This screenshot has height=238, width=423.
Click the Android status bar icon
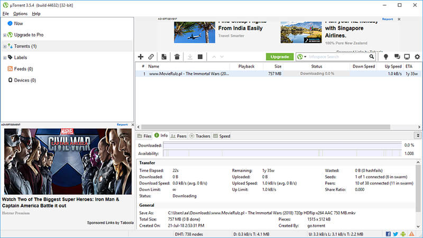coord(403,234)
